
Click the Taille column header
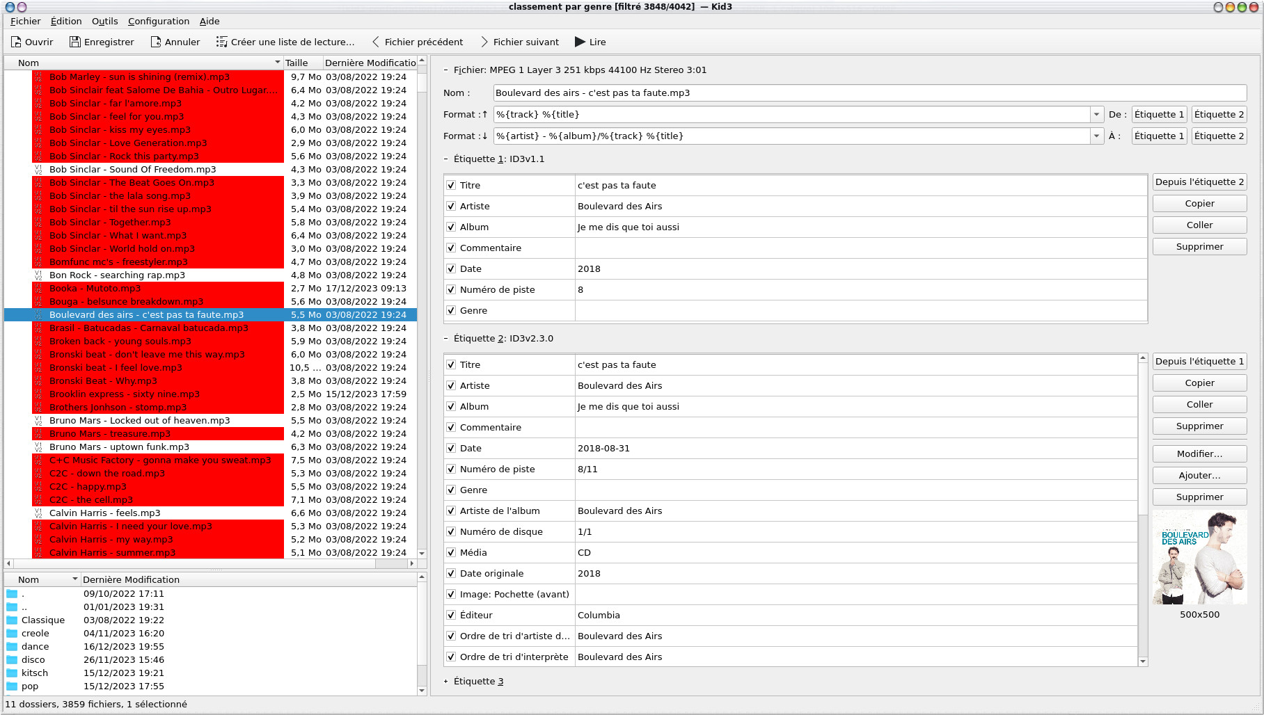pos(303,63)
